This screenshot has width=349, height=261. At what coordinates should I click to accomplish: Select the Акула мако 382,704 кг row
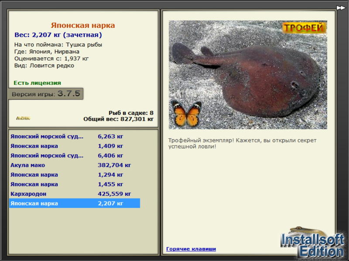(75, 165)
